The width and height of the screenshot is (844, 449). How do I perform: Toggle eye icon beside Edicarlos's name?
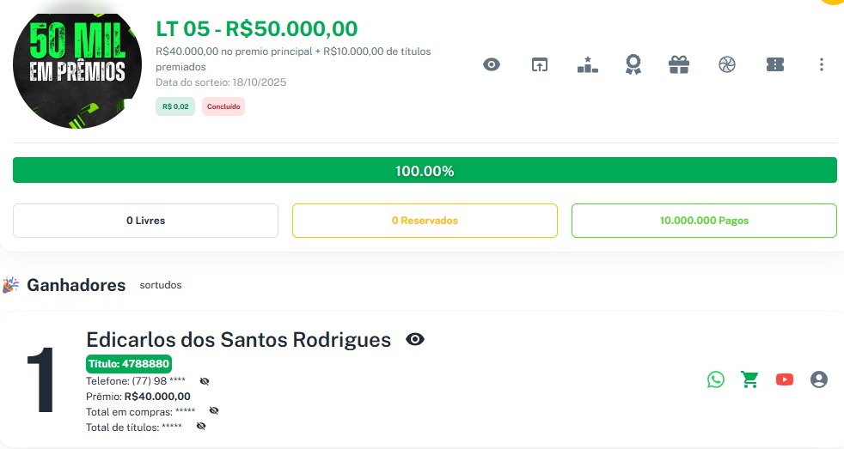tap(415, 340)
